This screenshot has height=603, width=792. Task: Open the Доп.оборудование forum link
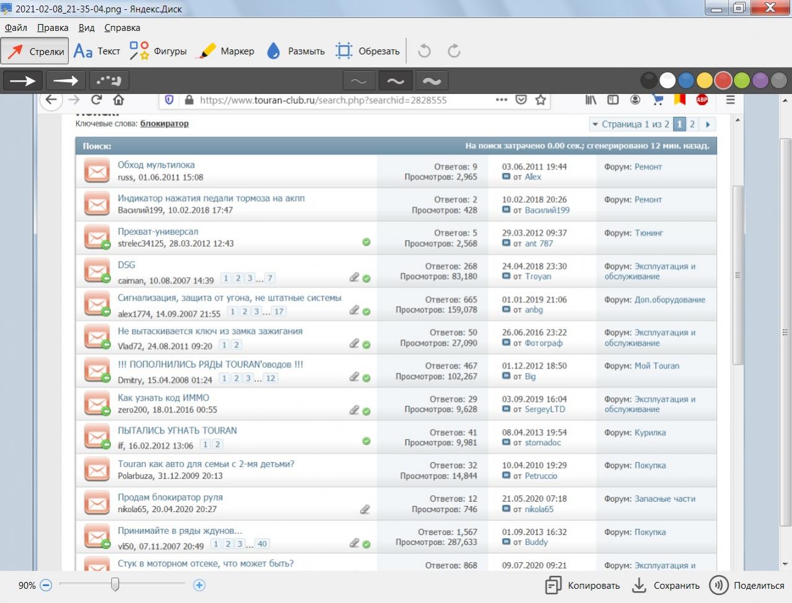pyautogui.click(x=670, y=299)
